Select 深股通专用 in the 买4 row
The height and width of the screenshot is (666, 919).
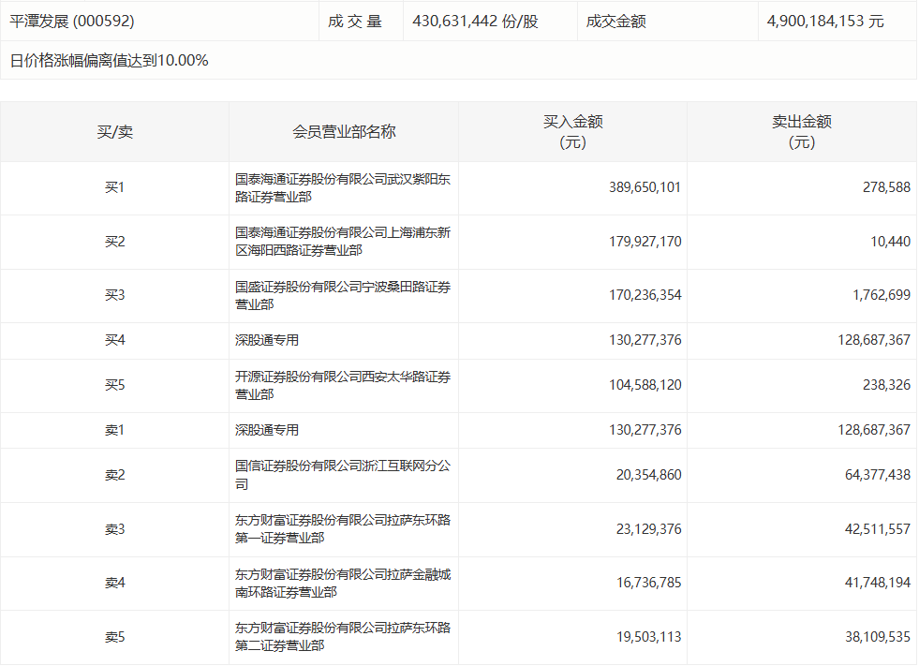pyautogui.click(x=267, y=340)
